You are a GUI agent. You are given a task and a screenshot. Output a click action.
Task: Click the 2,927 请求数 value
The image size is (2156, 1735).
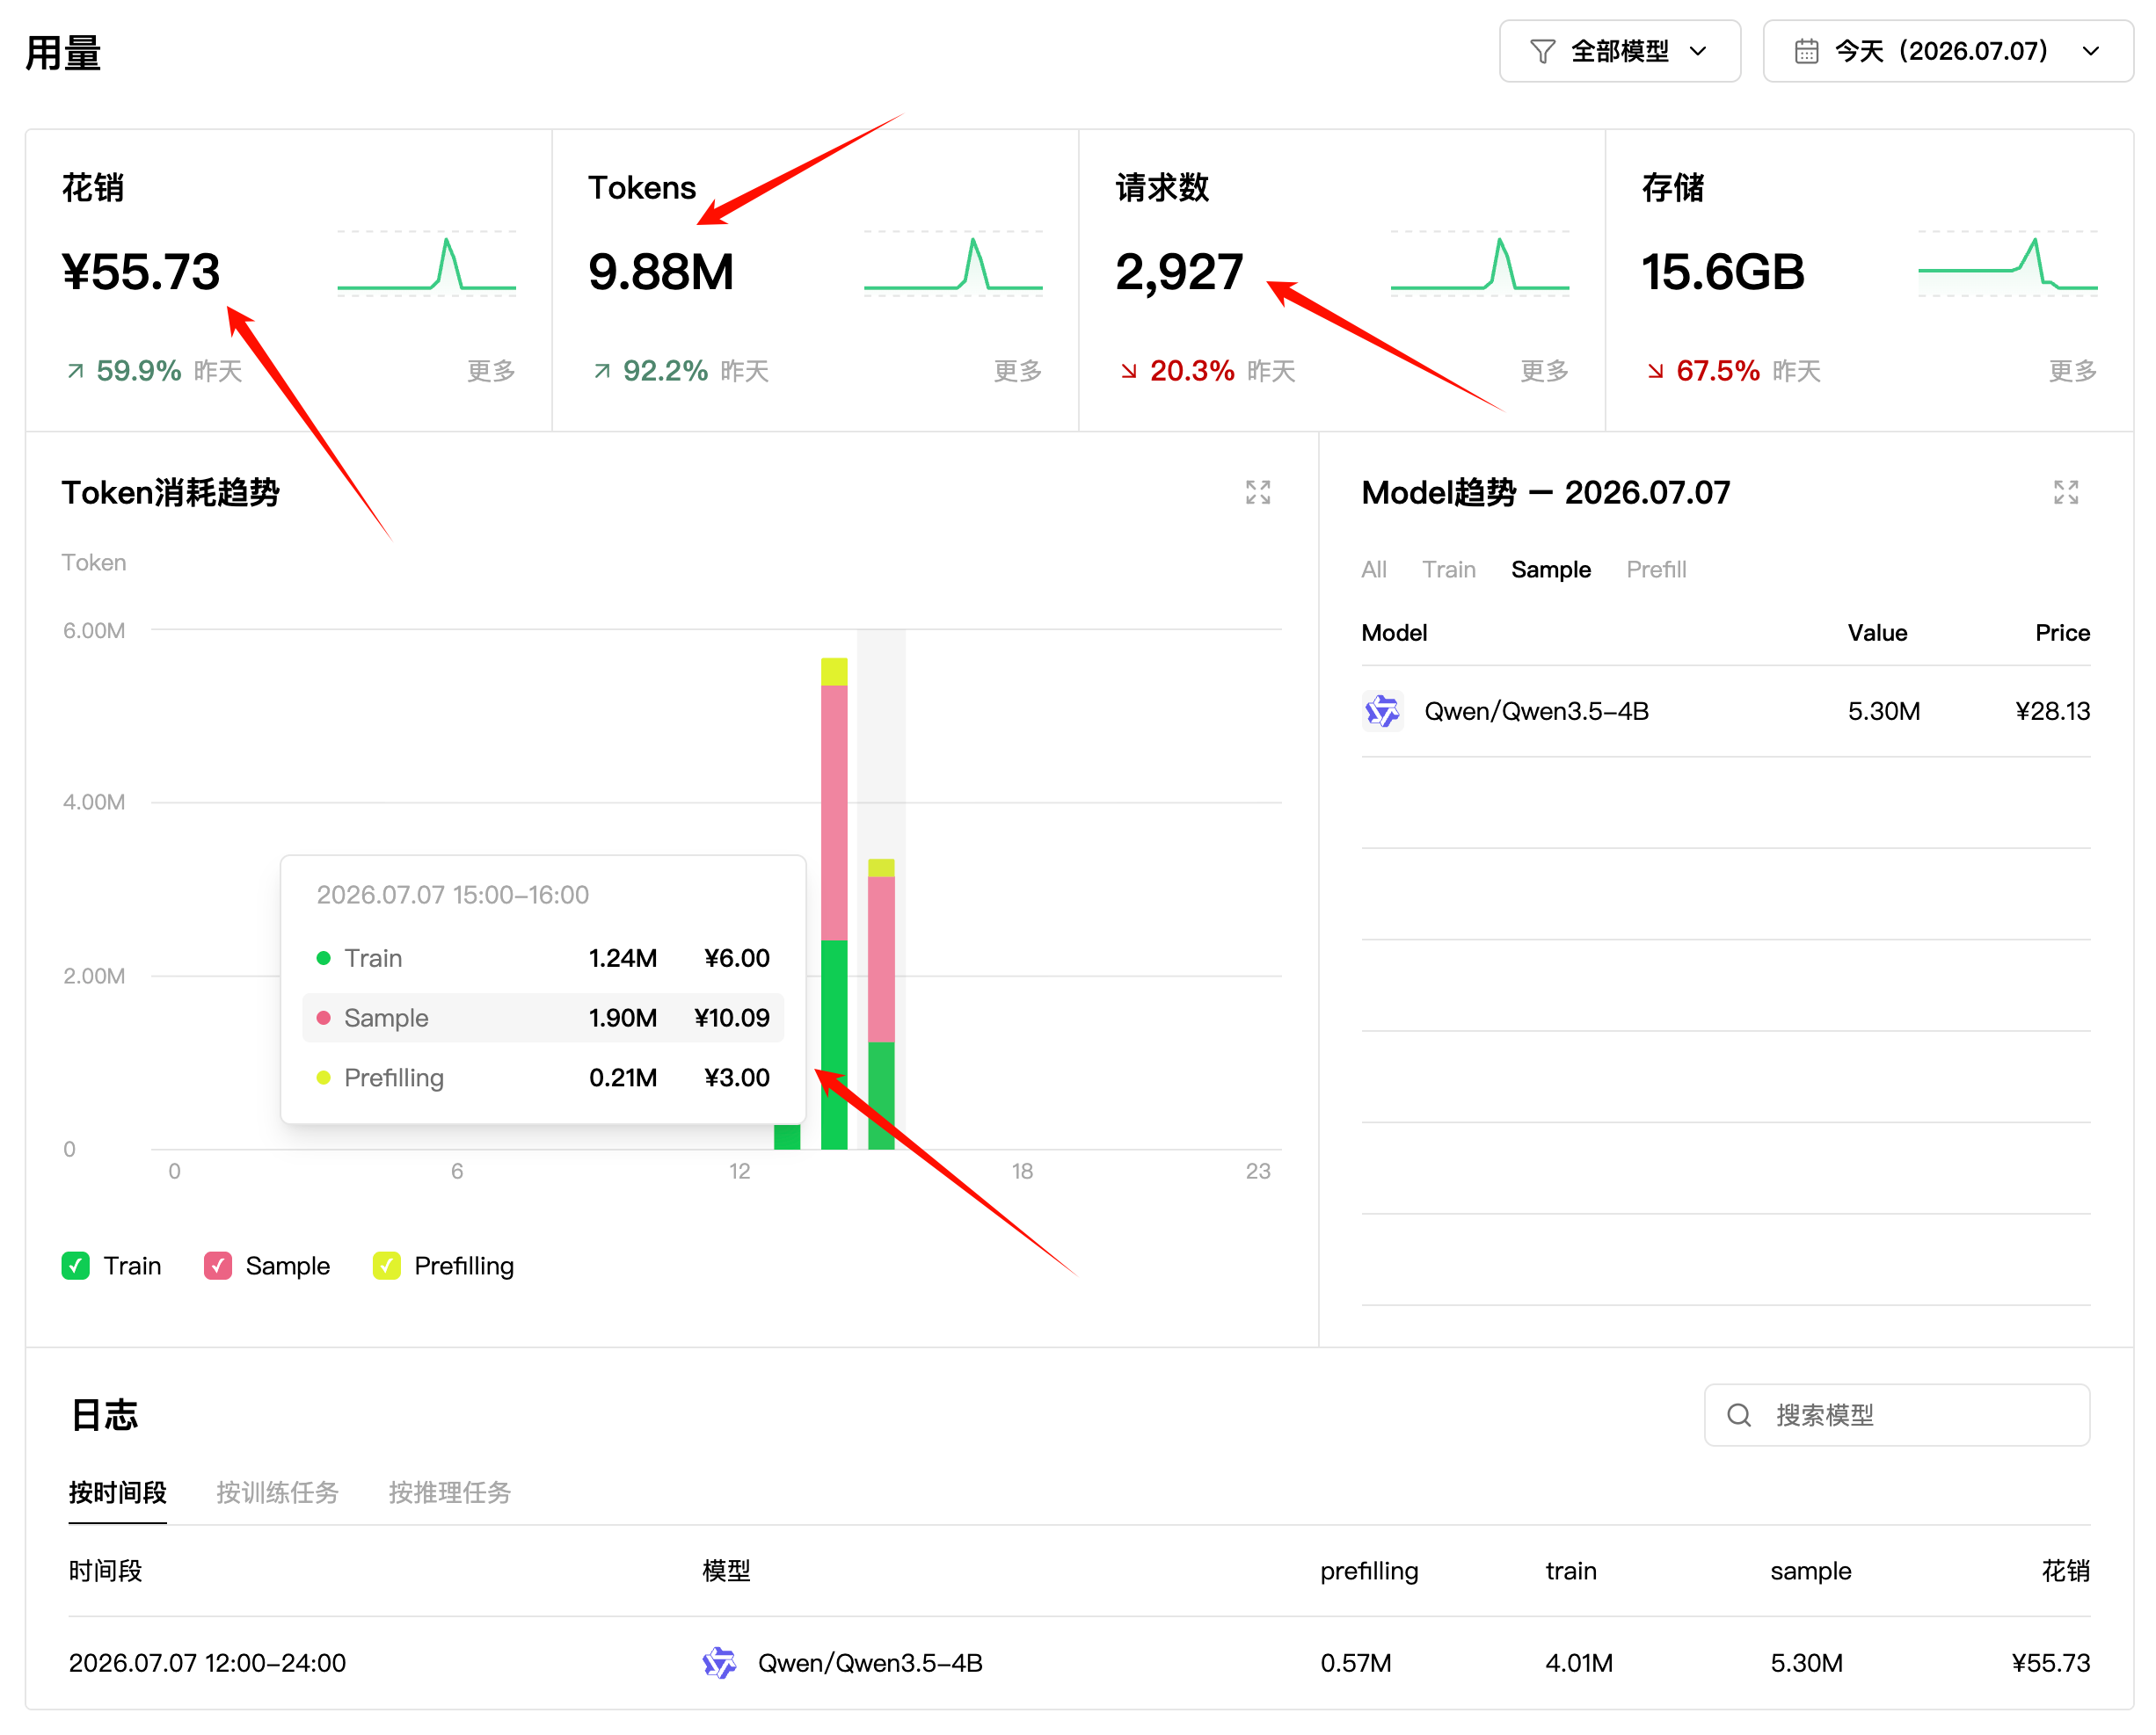click(x=1180, y=272)
